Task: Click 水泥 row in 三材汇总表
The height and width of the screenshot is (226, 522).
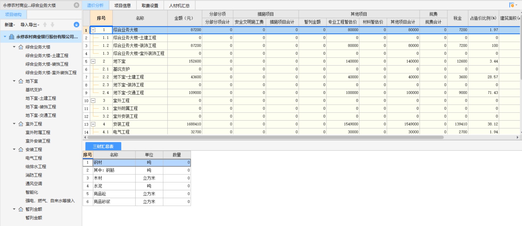Action: (x=137, y=186)
